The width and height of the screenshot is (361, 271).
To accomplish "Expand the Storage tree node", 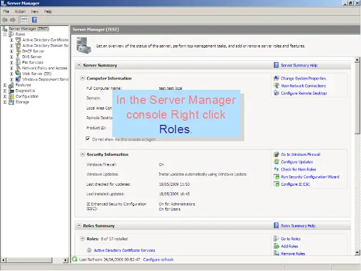I will point(5,102).
